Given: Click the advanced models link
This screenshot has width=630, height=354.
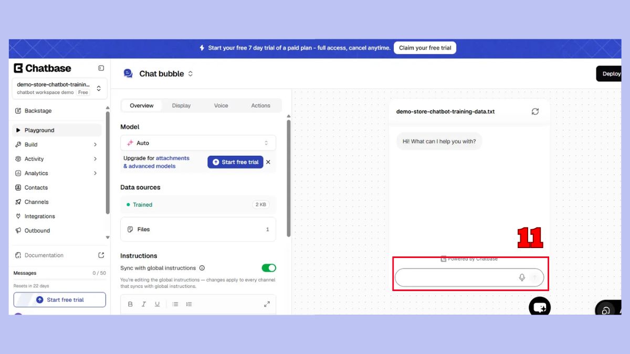Looking at the screenshot, I should [x=150, y=166].
